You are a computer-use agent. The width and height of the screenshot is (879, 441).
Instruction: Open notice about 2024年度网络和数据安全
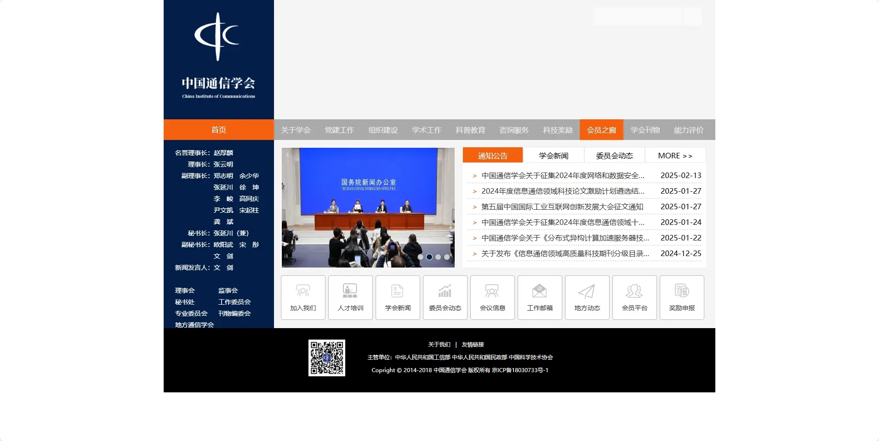pos(562,175)
